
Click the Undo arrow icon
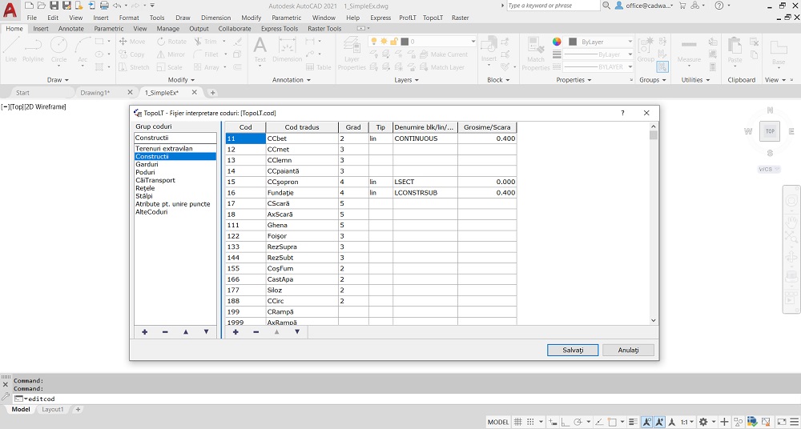pyautogui.click(x=115, y=5)
